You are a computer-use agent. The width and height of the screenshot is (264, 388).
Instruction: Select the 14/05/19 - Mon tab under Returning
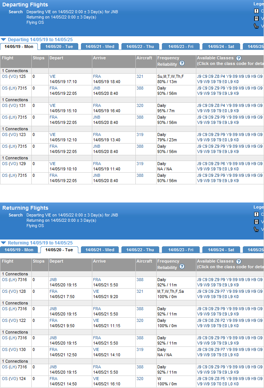tap(19, 250)
